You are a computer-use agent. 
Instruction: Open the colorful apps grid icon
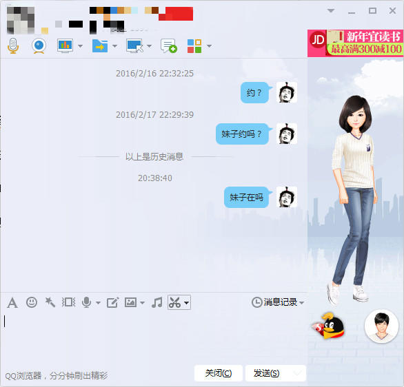point(194,46)
